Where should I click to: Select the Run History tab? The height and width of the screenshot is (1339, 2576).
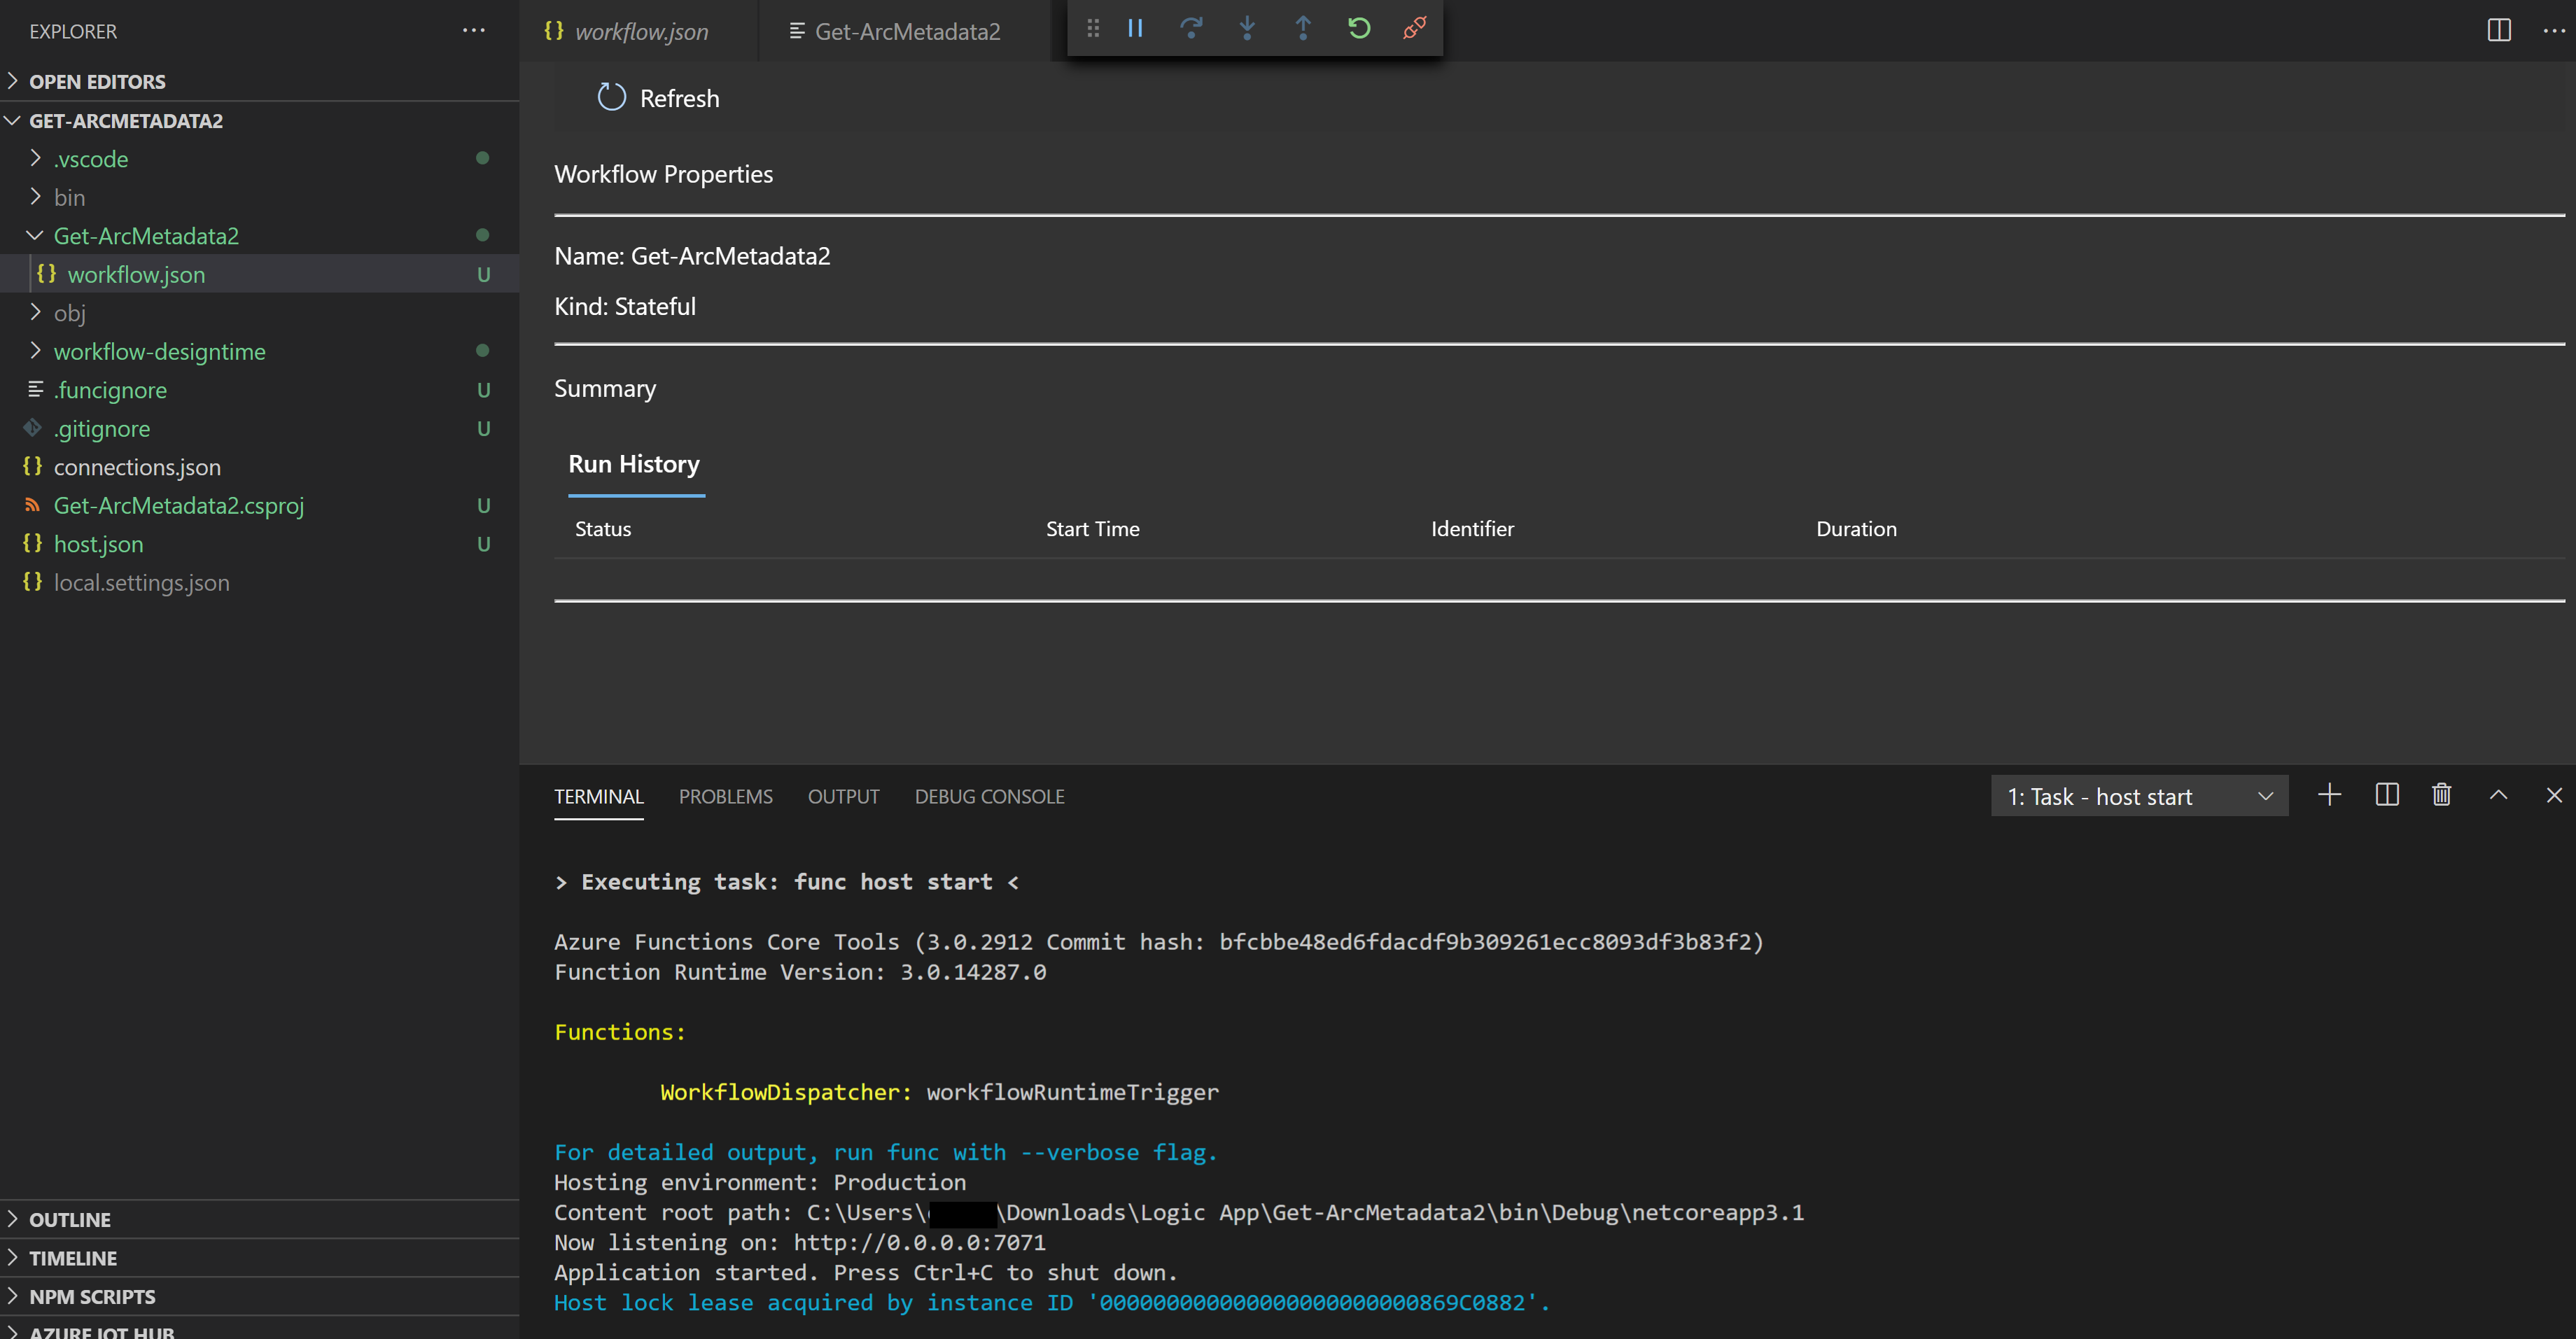634,464
